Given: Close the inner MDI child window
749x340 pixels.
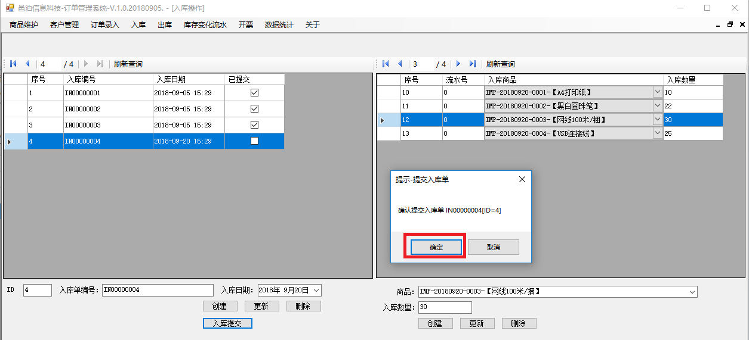Looking at the screenshot, I should point(742,24).
